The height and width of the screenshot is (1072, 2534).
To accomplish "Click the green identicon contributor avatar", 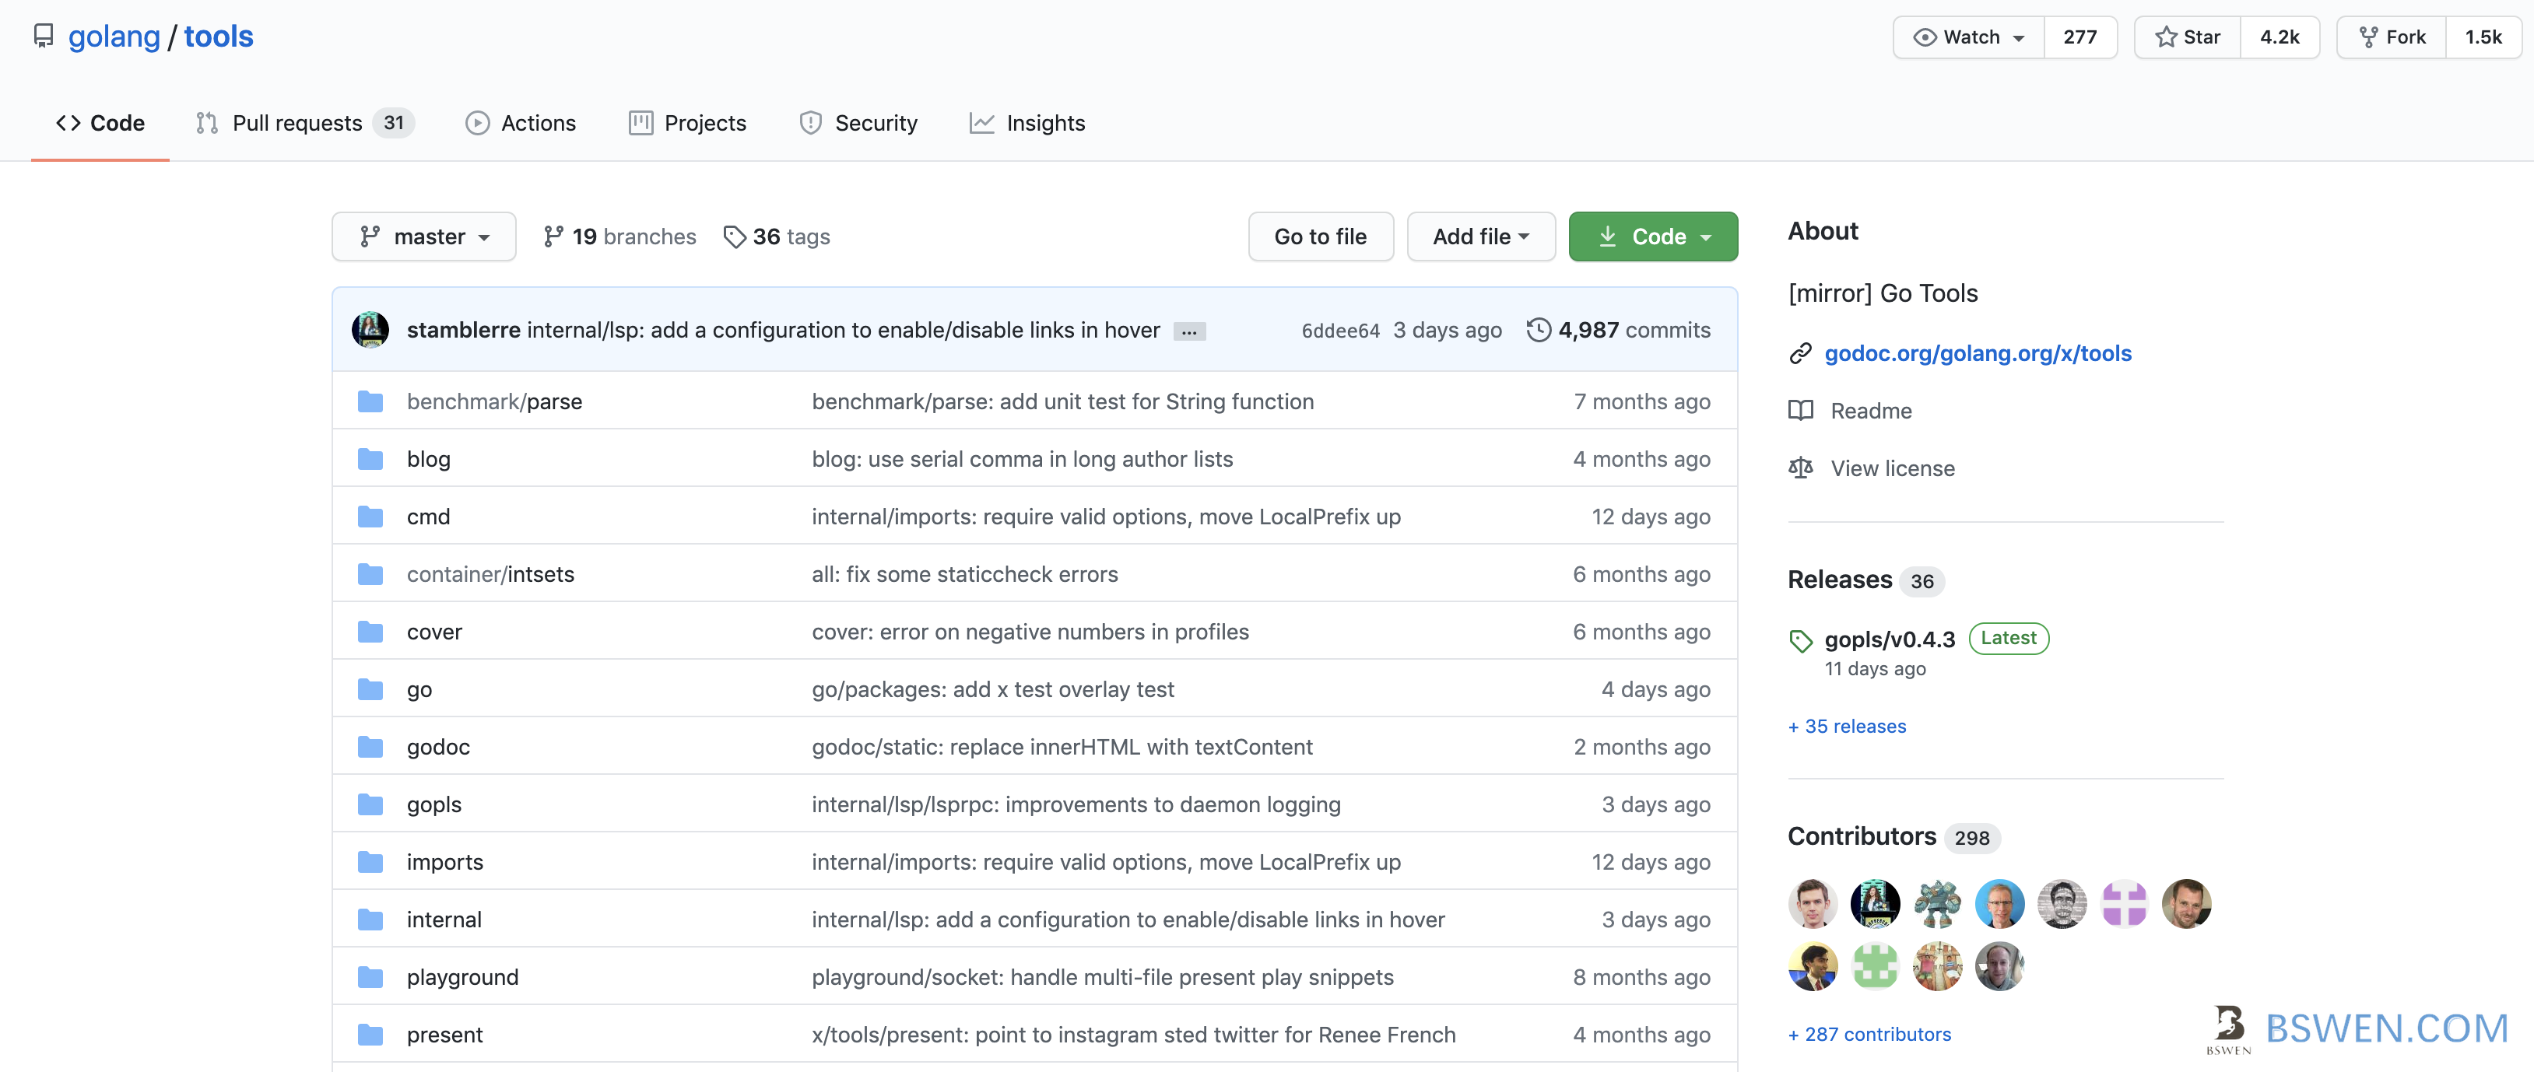I will point(1875,965).
